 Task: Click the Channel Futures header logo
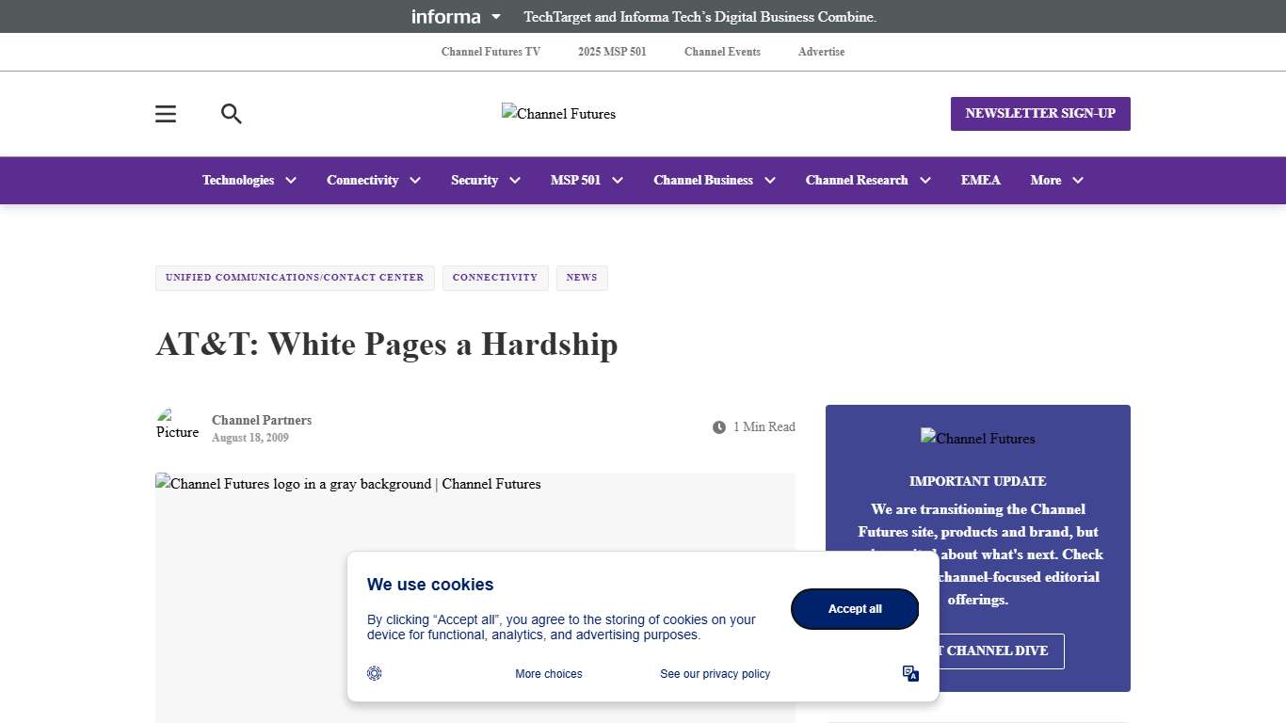coord(557,113)
